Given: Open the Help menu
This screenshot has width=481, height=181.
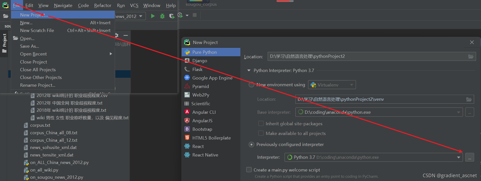Looking at the screenshot, I should point(171,5).
